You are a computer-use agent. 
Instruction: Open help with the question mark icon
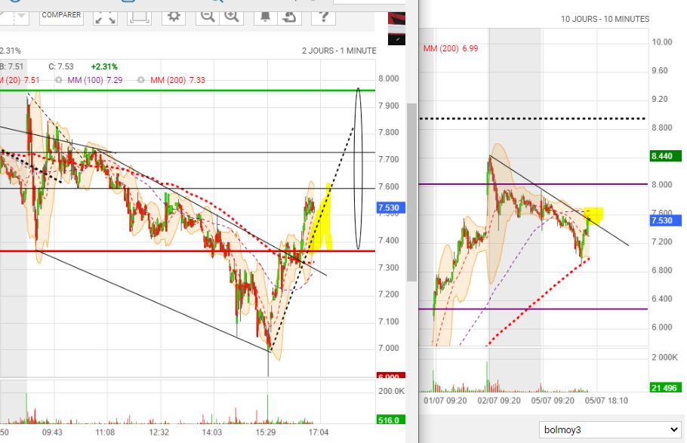323,17
